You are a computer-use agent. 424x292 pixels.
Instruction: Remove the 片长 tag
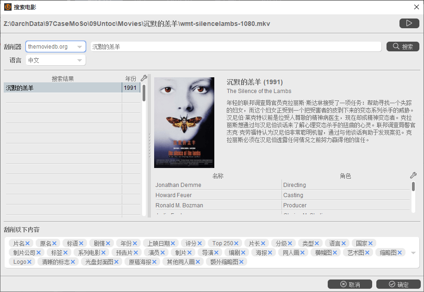263,243
